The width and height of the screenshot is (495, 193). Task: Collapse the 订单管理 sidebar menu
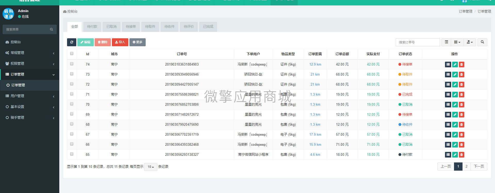pyautogui.click(x=30, y=74)
